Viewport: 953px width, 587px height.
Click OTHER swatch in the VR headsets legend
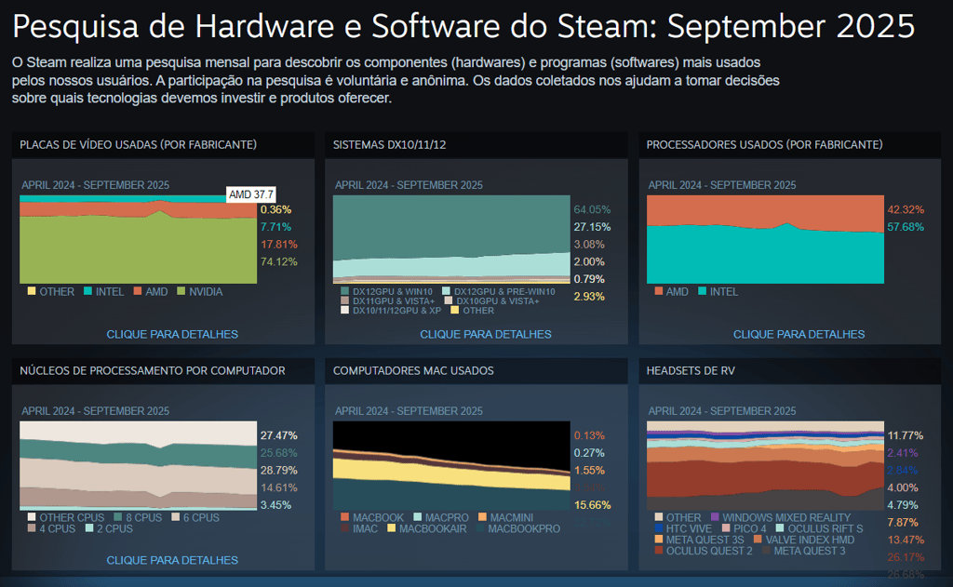658,517
